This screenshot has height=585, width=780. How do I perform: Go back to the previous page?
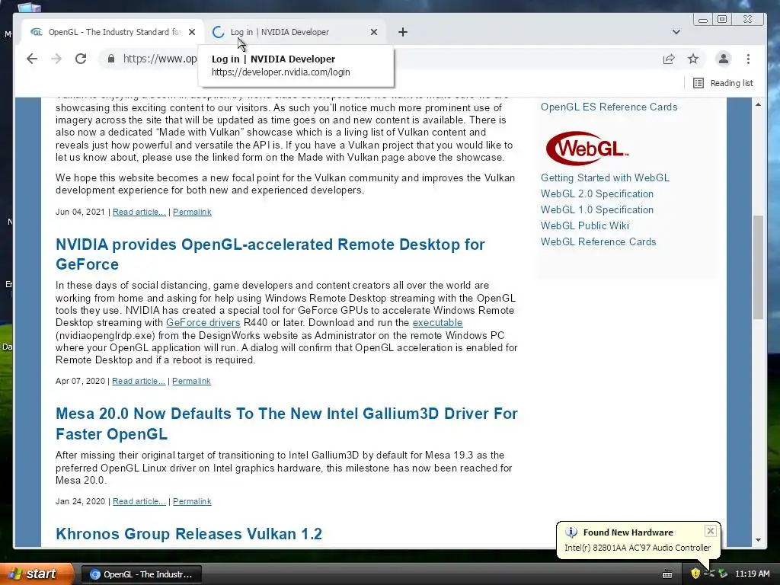pyautogui.click(x=32, y=59)
